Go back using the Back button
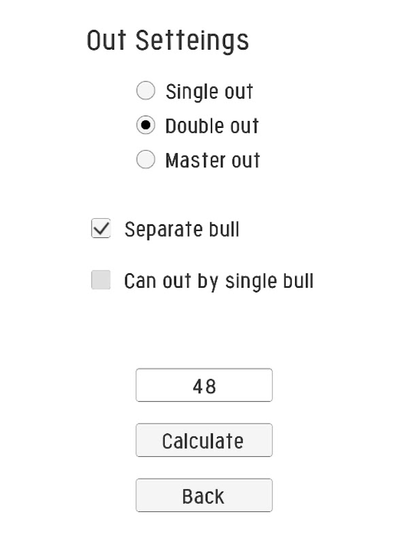This screenshot has height=544, width=408. [204, 496]
